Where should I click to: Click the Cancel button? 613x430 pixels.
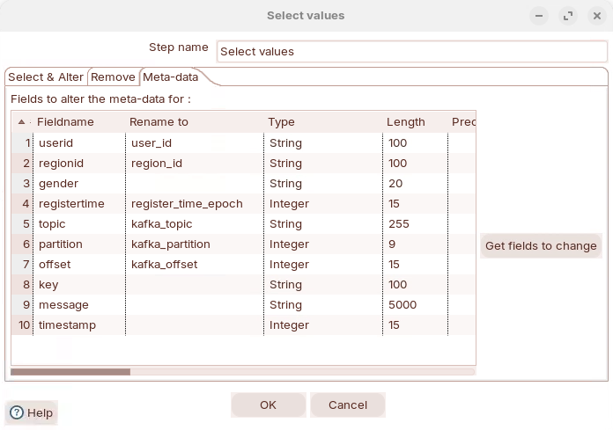(x=348, y=404)
